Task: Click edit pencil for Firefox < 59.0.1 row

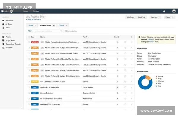Action: click(x=131, y=53)
